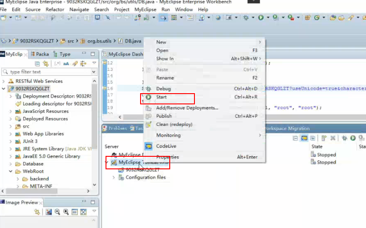Click green start server icon in Servers toolbar
Screen dimensions: 366x228
click(x=353, y=138)
